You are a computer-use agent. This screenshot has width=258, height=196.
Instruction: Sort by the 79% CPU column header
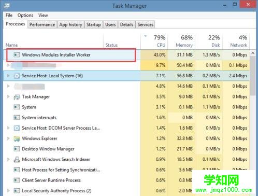point(154,41)
